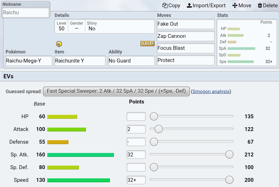
Task: Select the Ability field No Guard
Action: tap(131, 61)
